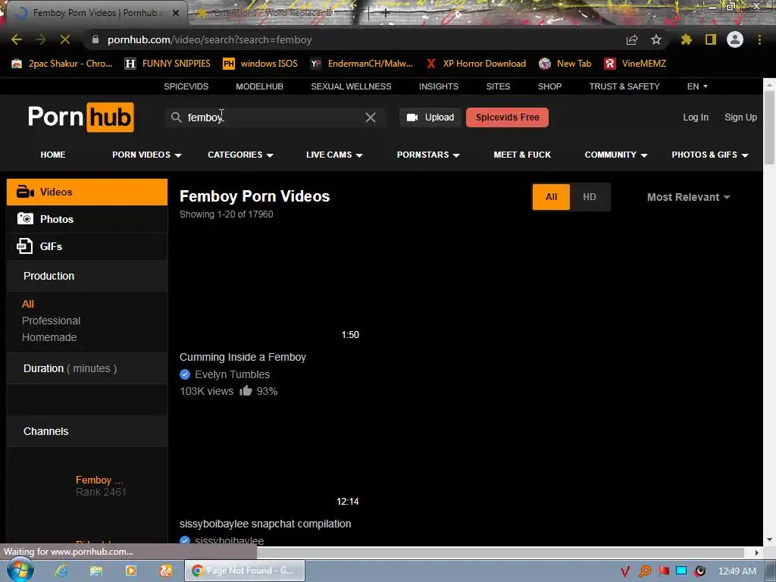The width and height of the screenshot is (776, 582).
Task: Open the Chrome three-dot menu
Action: 759,39
